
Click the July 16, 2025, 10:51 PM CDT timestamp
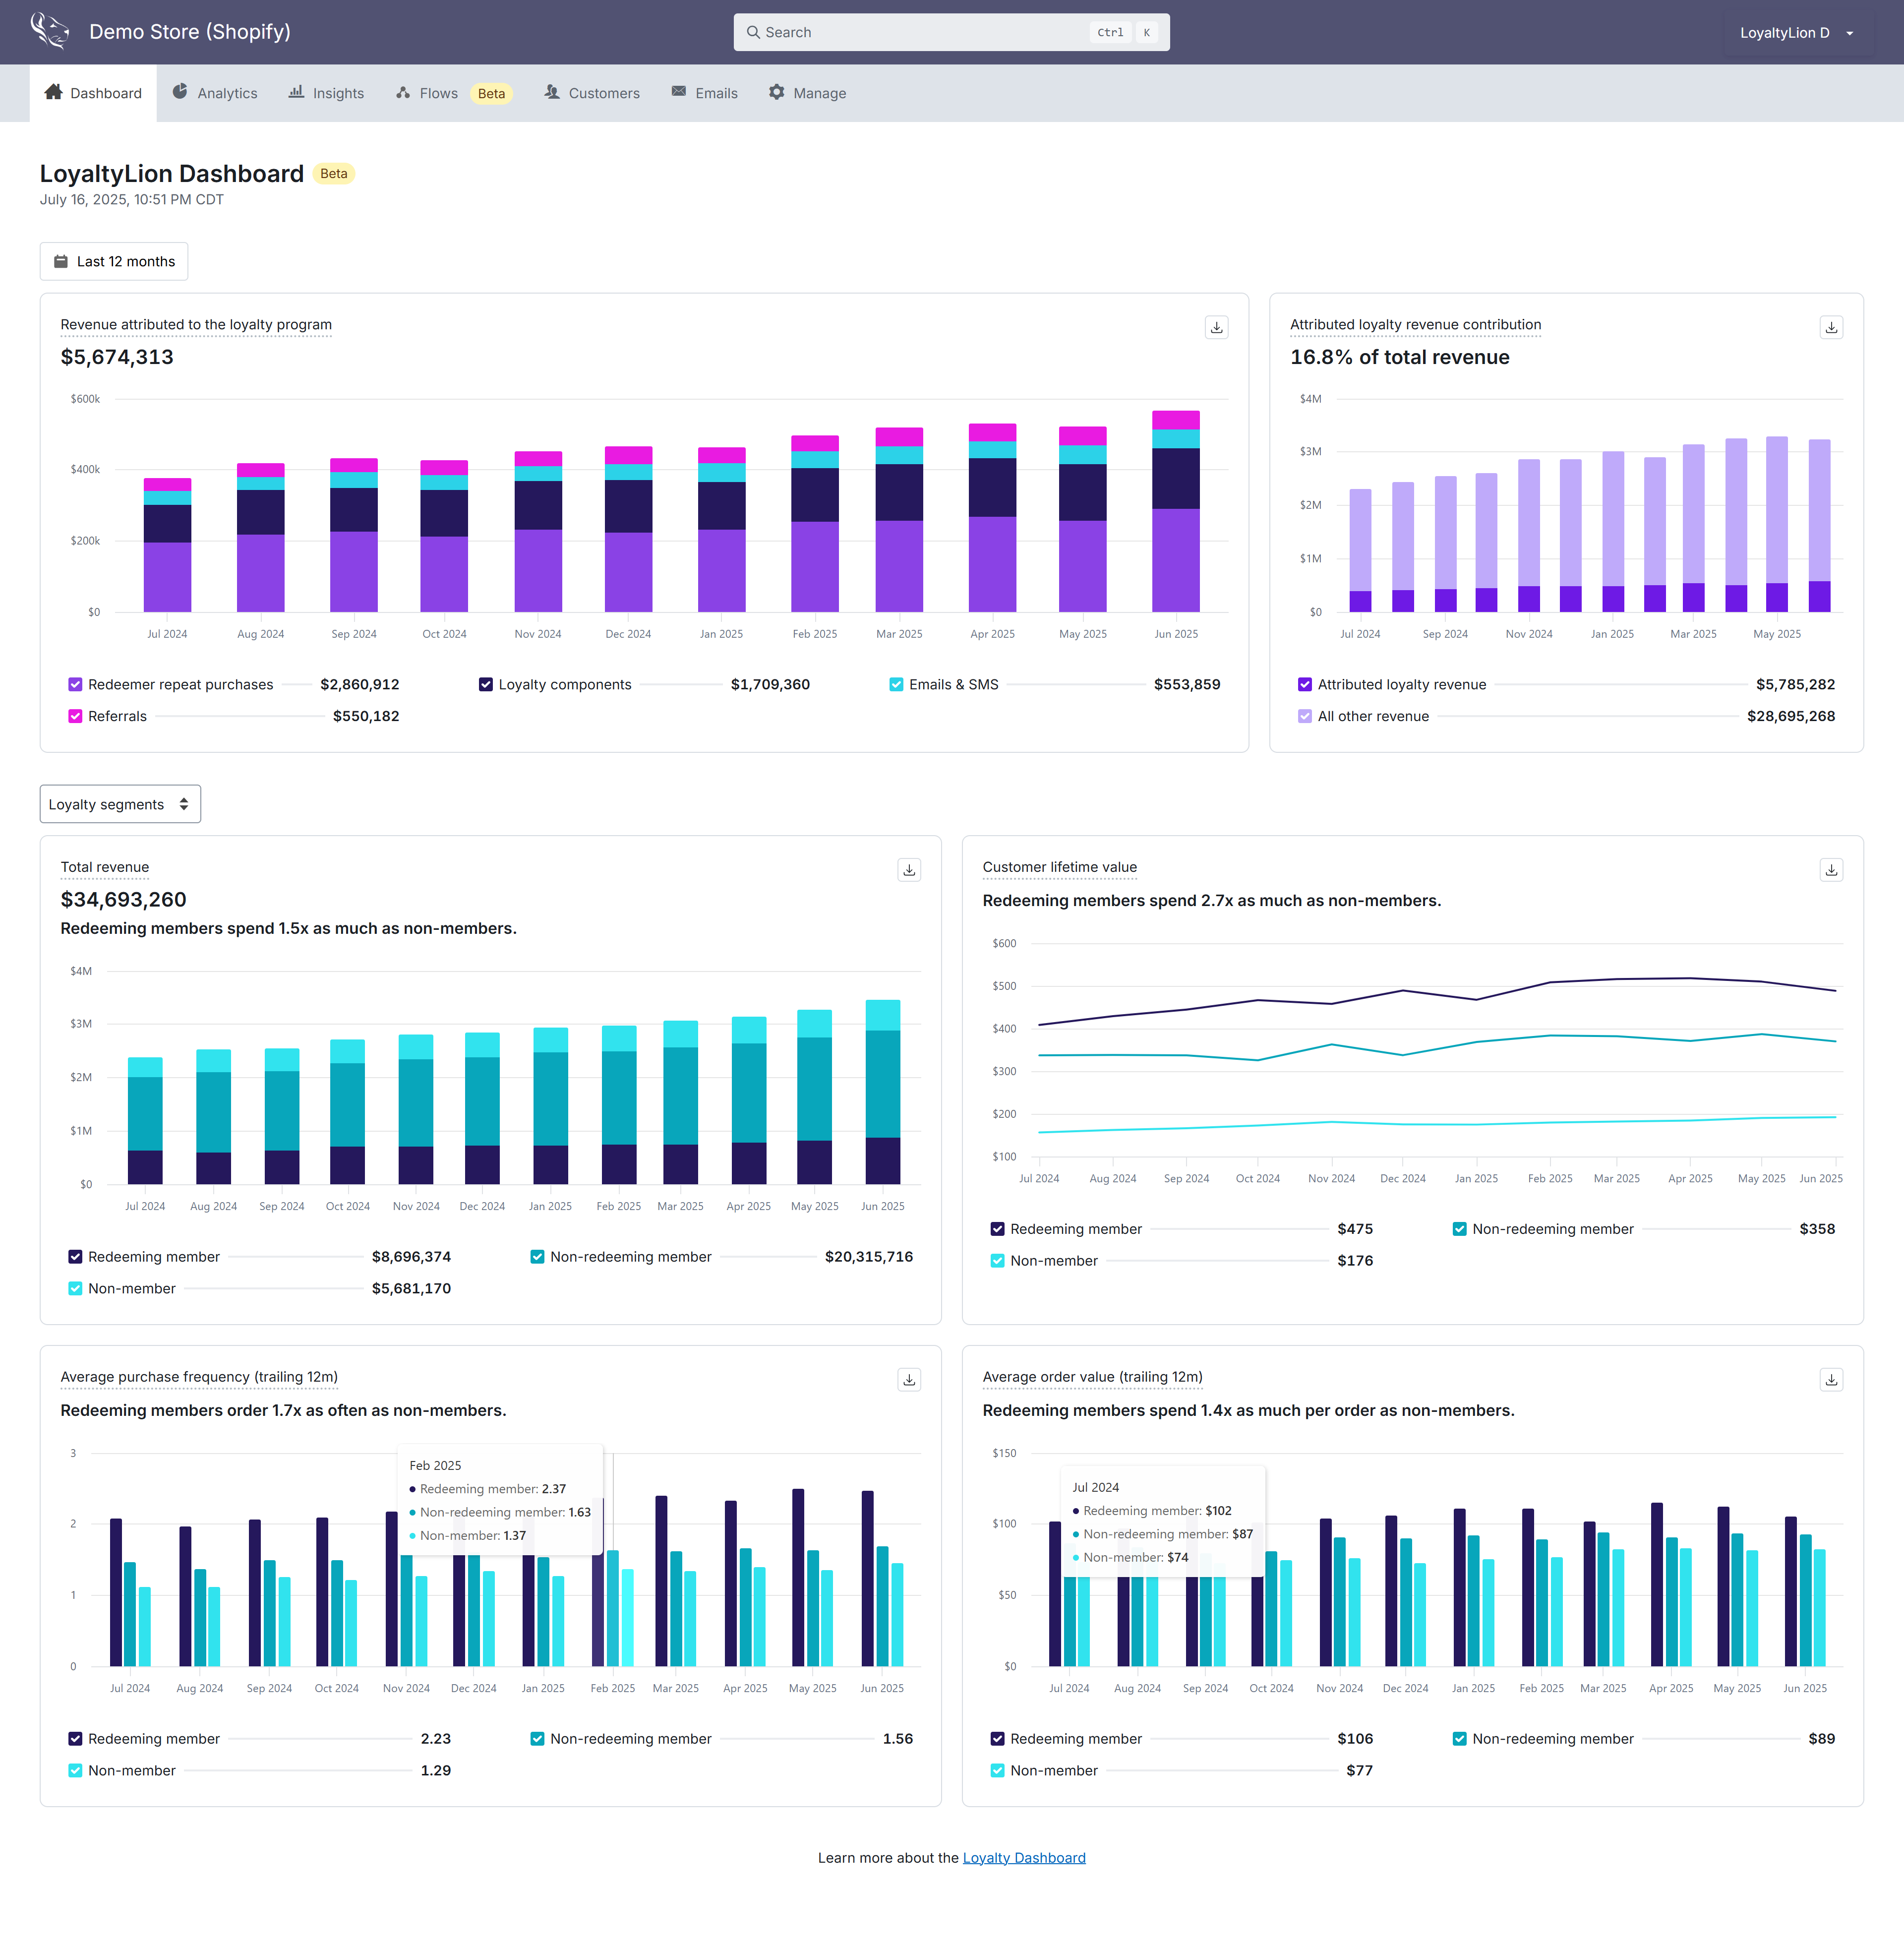coord(132,200)
